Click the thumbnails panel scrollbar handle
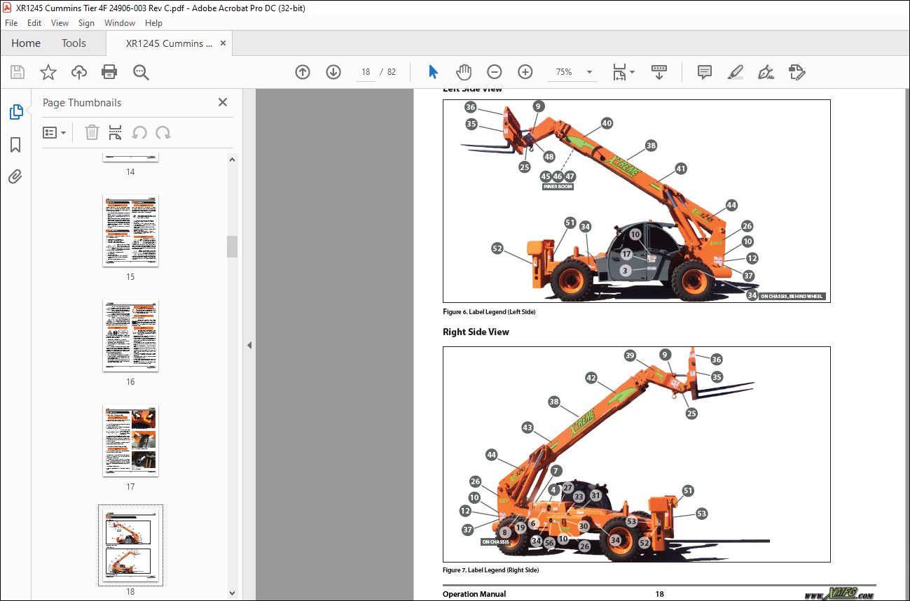Screen dimensions: 910x601 (x=233, y=246)
